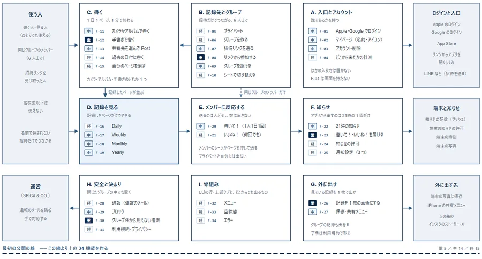Click the text 通報（運営のメール）

pyautogui.click(x=131, y=203)
